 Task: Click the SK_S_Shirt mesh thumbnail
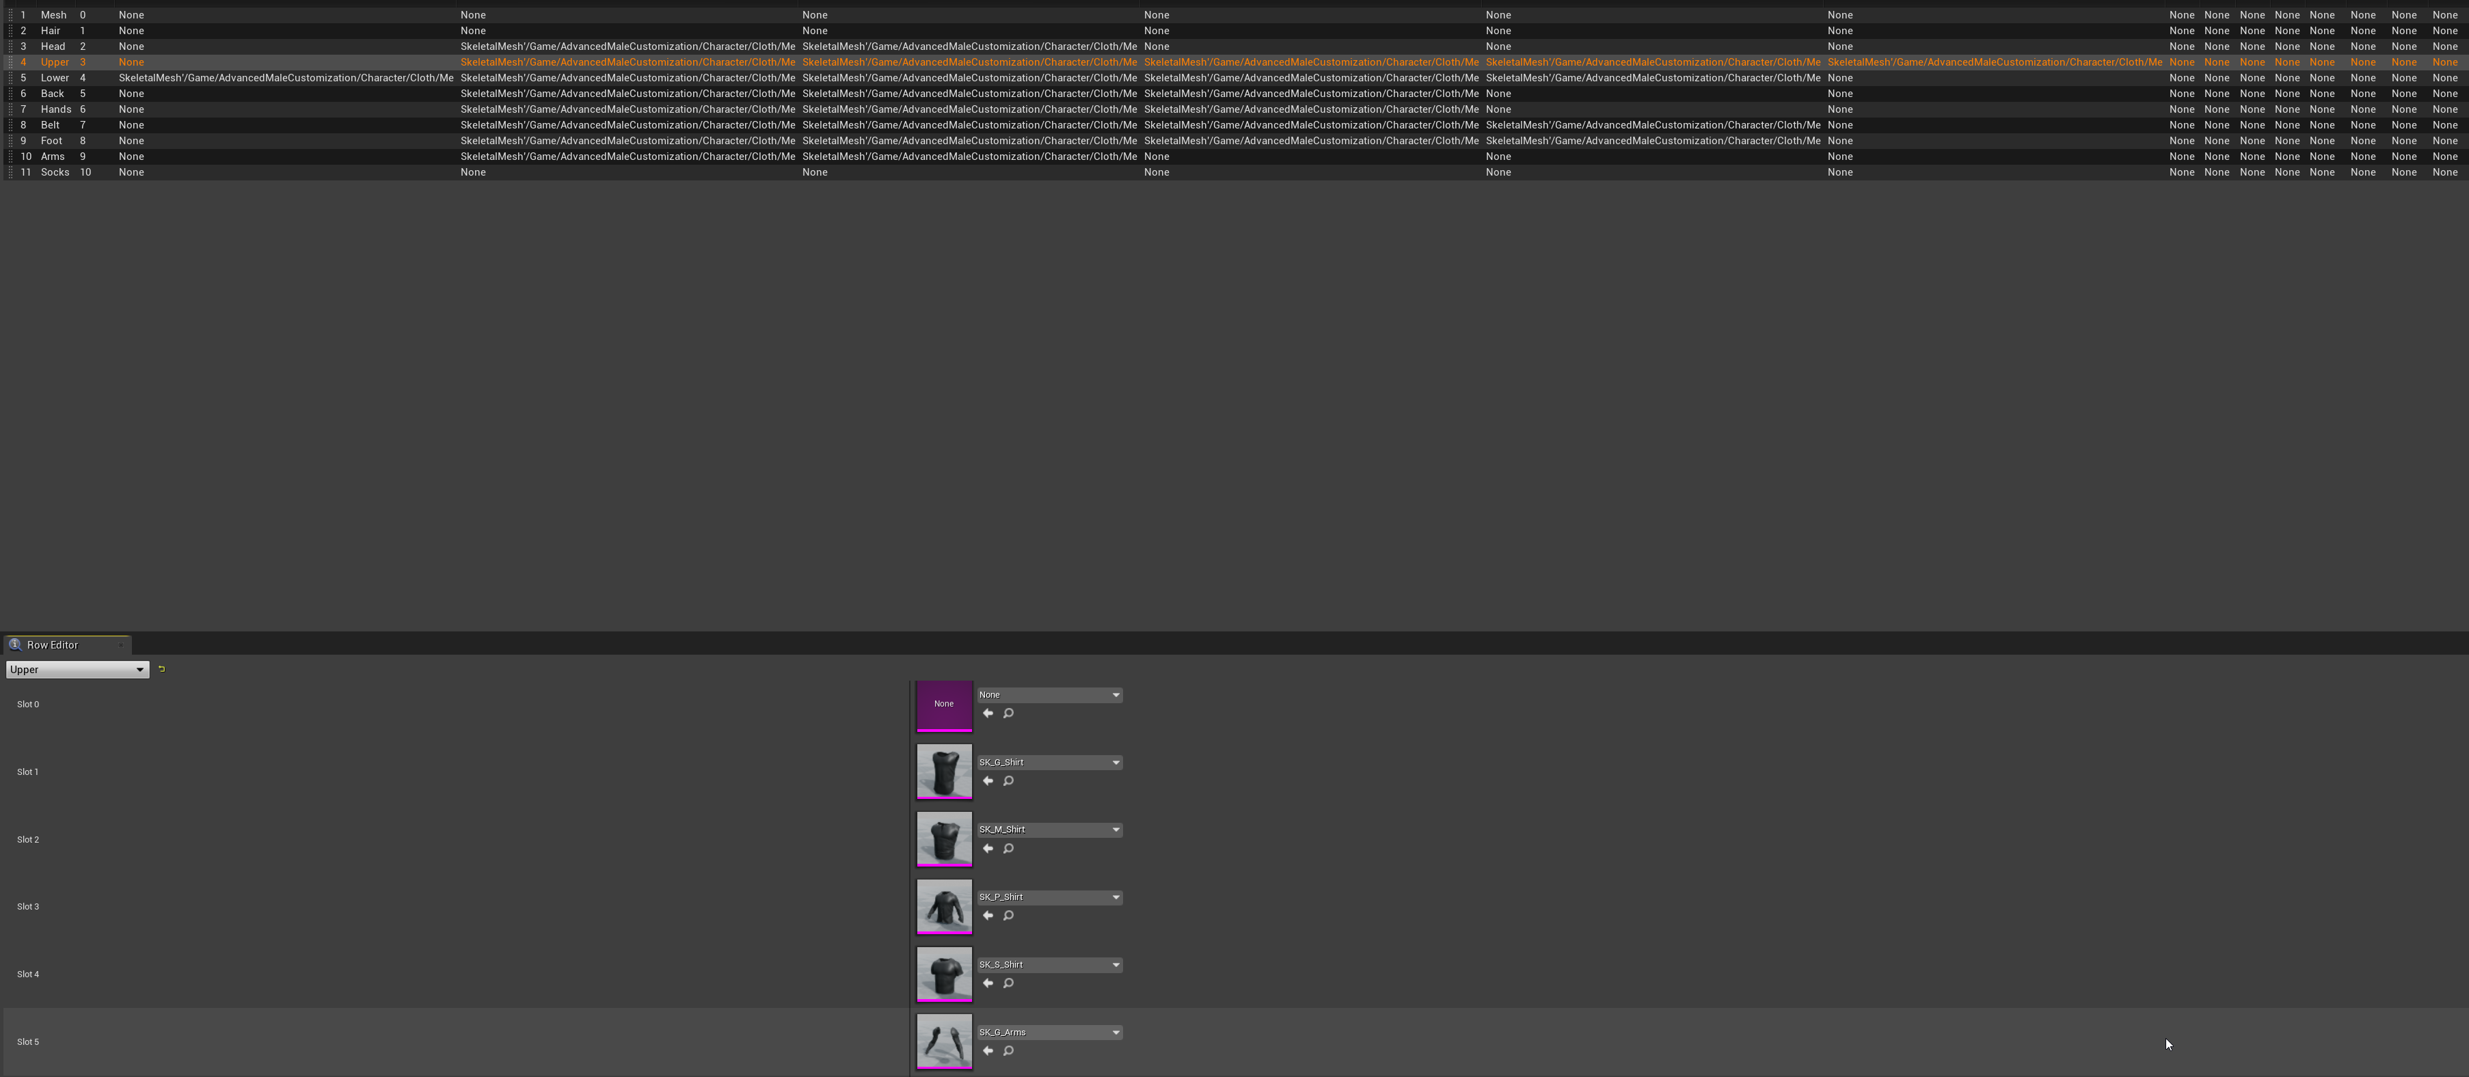point(944,974)
